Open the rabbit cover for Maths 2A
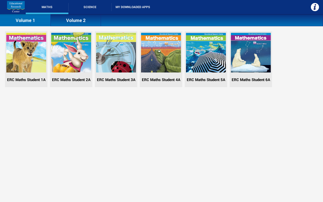The height and width of the screenshot is (202, 323). [71, 53]
